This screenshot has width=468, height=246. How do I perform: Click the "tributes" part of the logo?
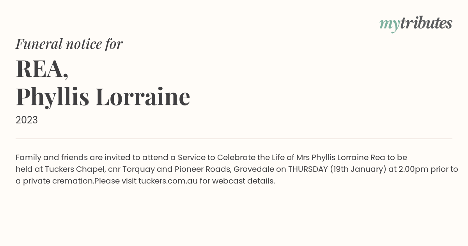426,23
